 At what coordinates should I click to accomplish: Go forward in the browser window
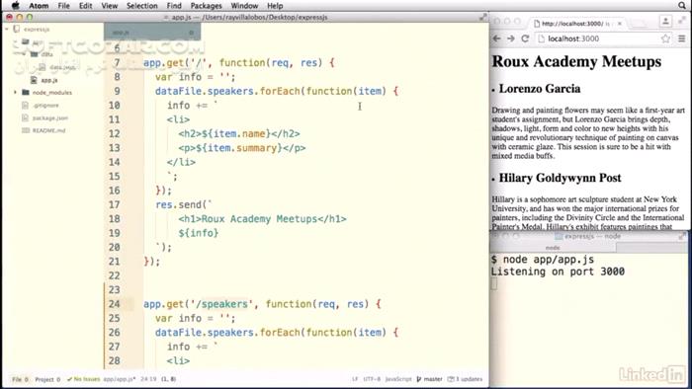[511, 39]
